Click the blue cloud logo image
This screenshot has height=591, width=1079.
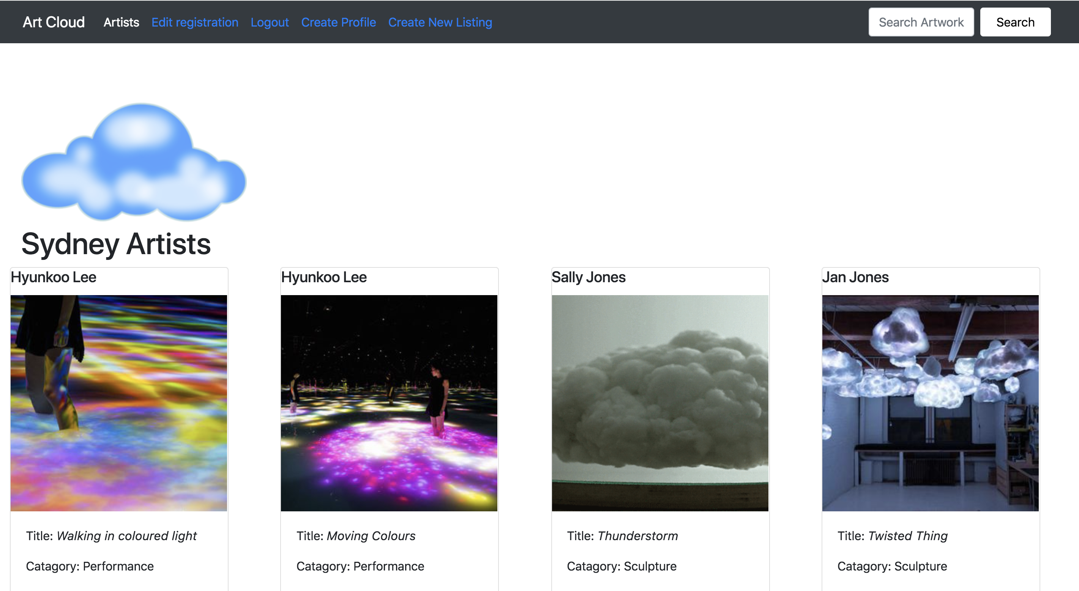pos(134,162)
